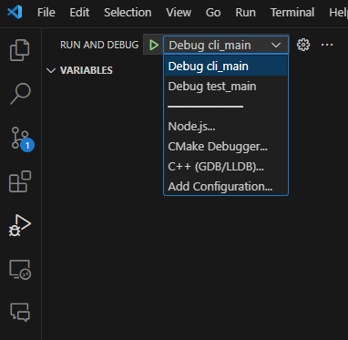This screenshot has height=340, width=348.
Task: Collapse the debug configuration dropdown
Action: 226,46
